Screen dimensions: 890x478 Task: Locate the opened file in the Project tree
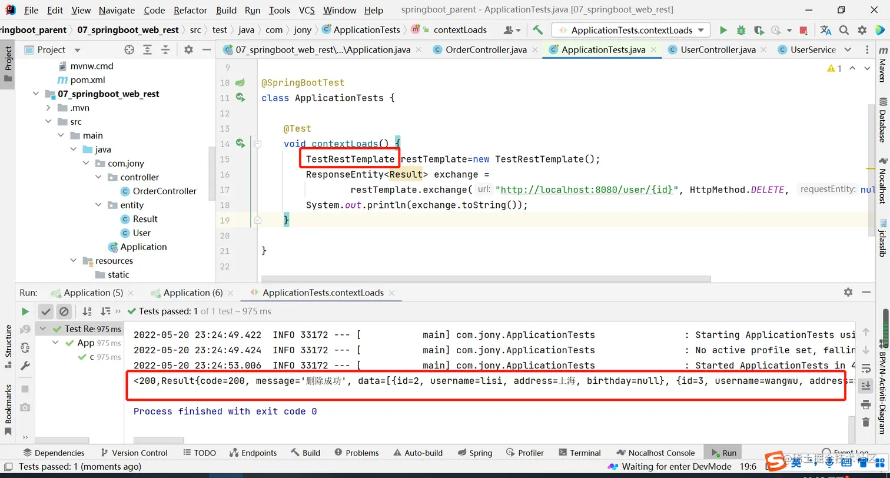point(129,49)
